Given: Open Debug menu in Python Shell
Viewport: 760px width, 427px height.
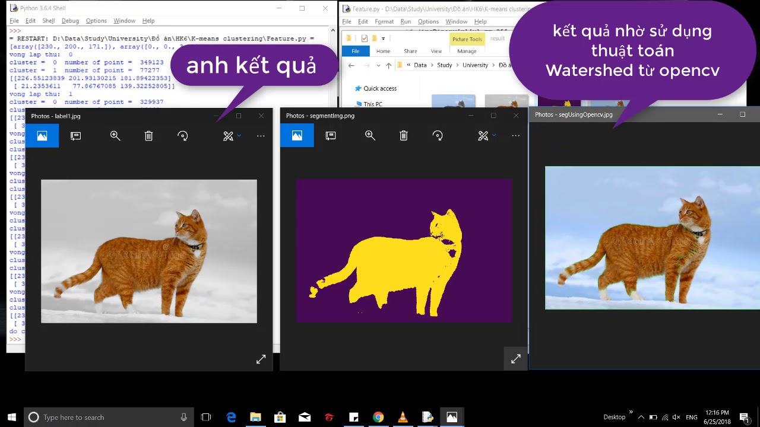Looking at the screenshot, I should pos(70,21).
